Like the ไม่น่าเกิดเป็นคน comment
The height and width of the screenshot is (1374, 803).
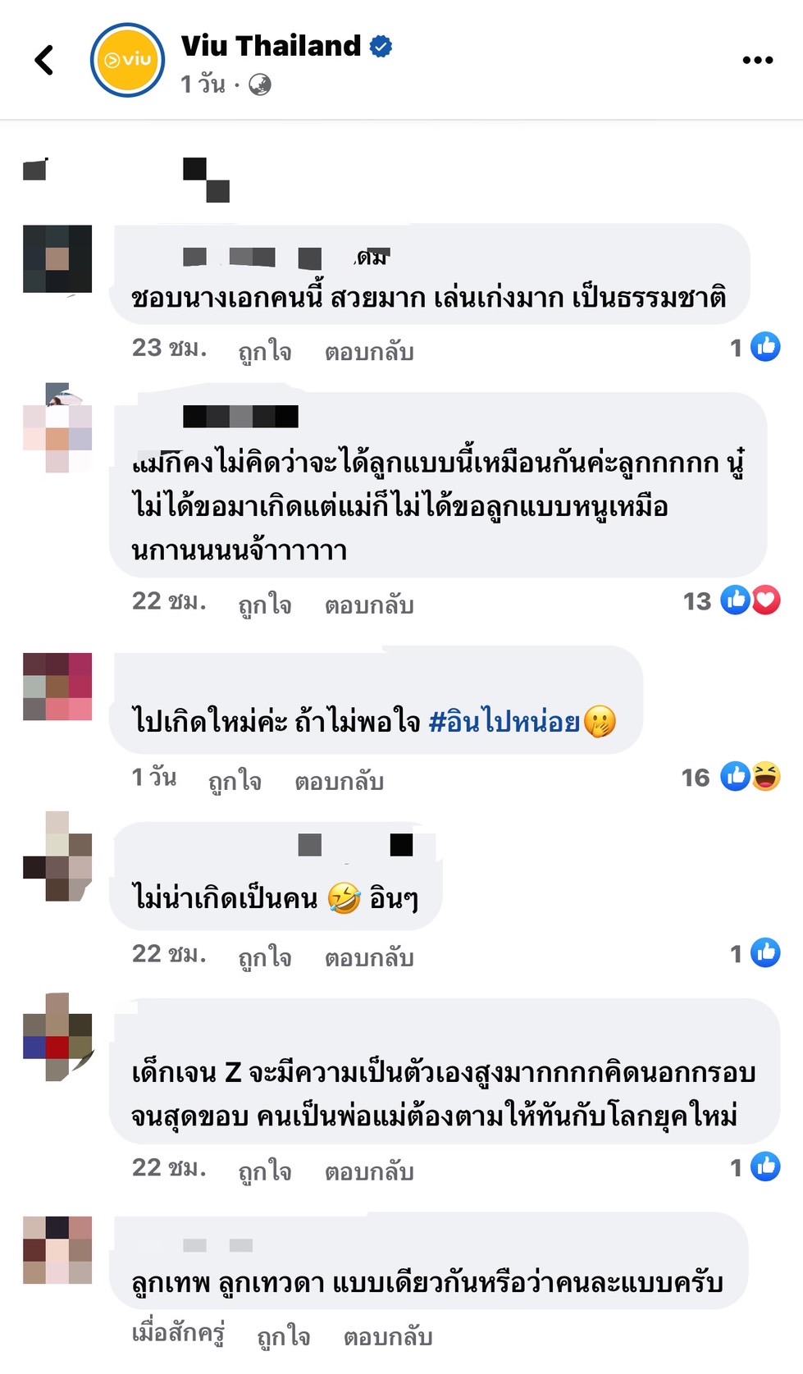point(265,956)
